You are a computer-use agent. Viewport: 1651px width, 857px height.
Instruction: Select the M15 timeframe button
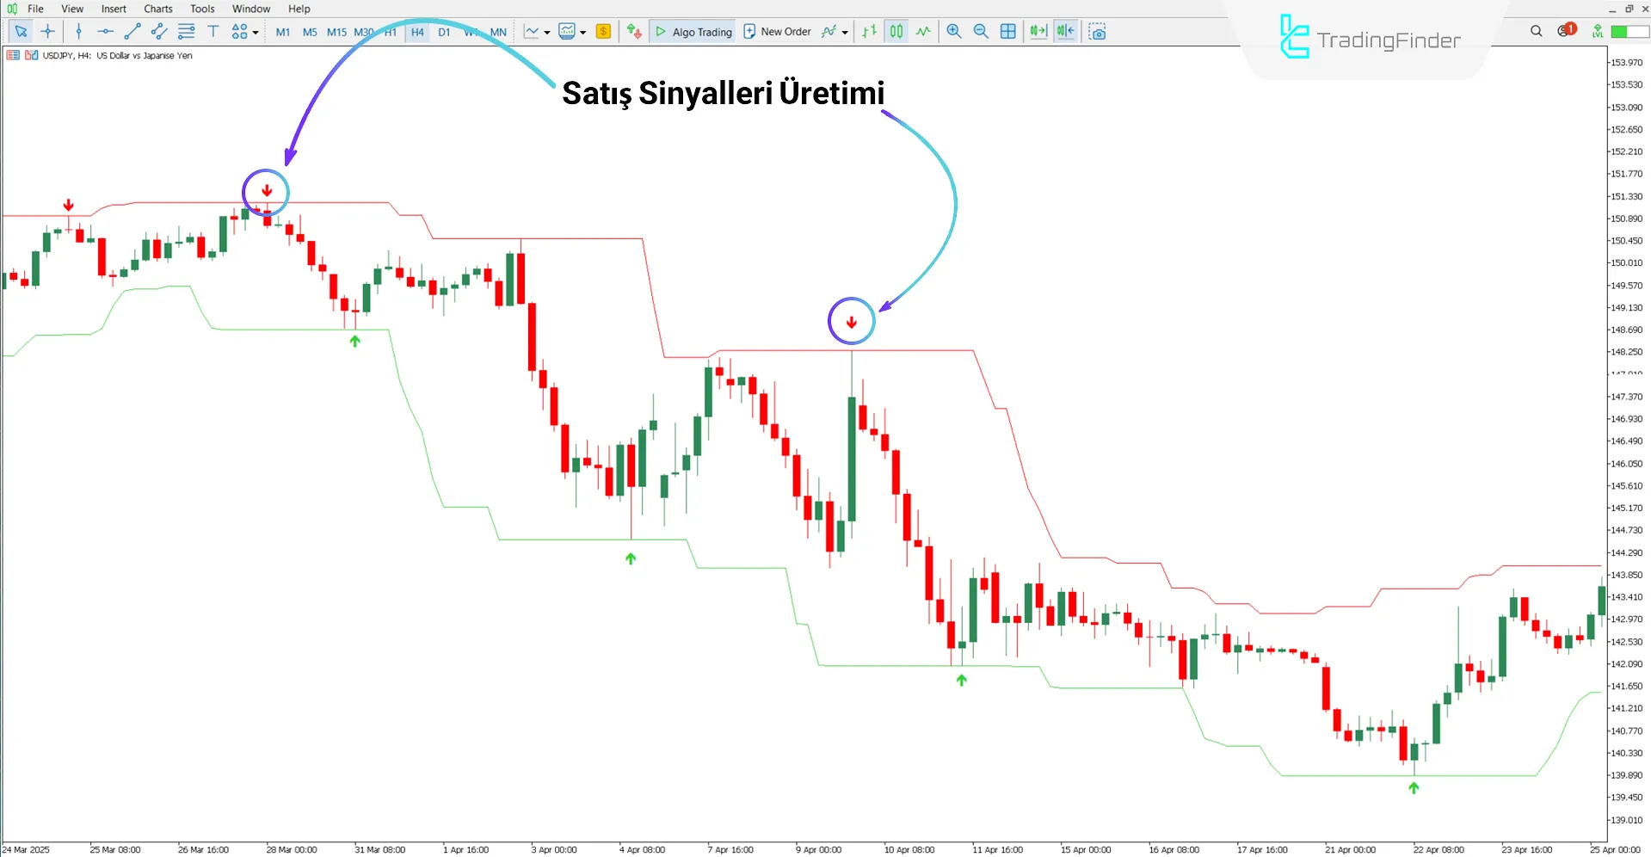(x=336, y=31)
